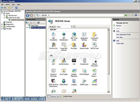This screenshot has height=102, width=140.
Task: Click SERVER in the address breadcrumb
Action: [x=44, y=15]
